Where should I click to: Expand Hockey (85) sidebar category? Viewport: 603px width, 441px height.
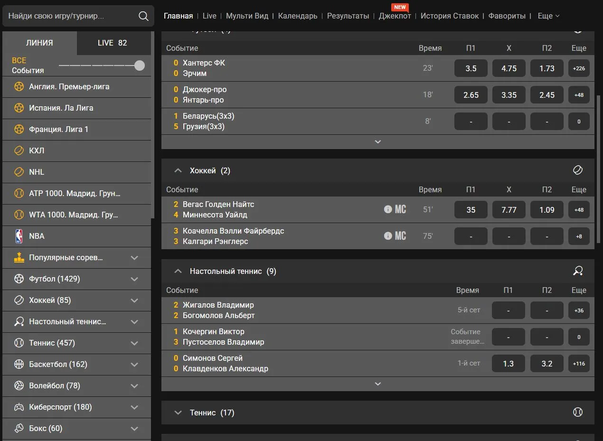click(134, 300)
